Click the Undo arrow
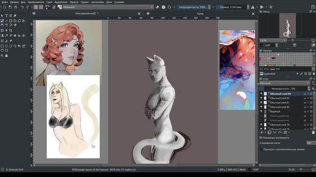Screen dimensions: 316x177 [x=22, y=7]
